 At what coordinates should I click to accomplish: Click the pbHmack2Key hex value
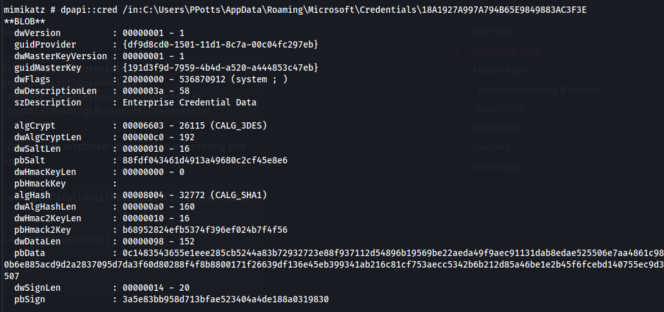[x=205, y=230]
